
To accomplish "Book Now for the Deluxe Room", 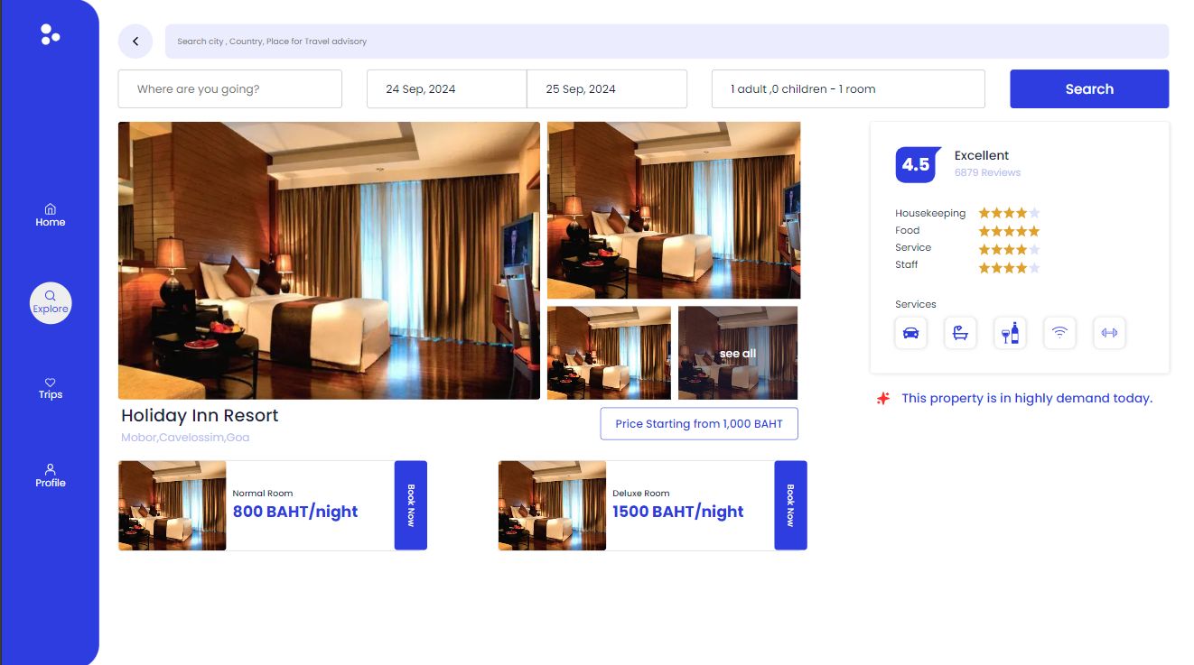I will 790,505.
